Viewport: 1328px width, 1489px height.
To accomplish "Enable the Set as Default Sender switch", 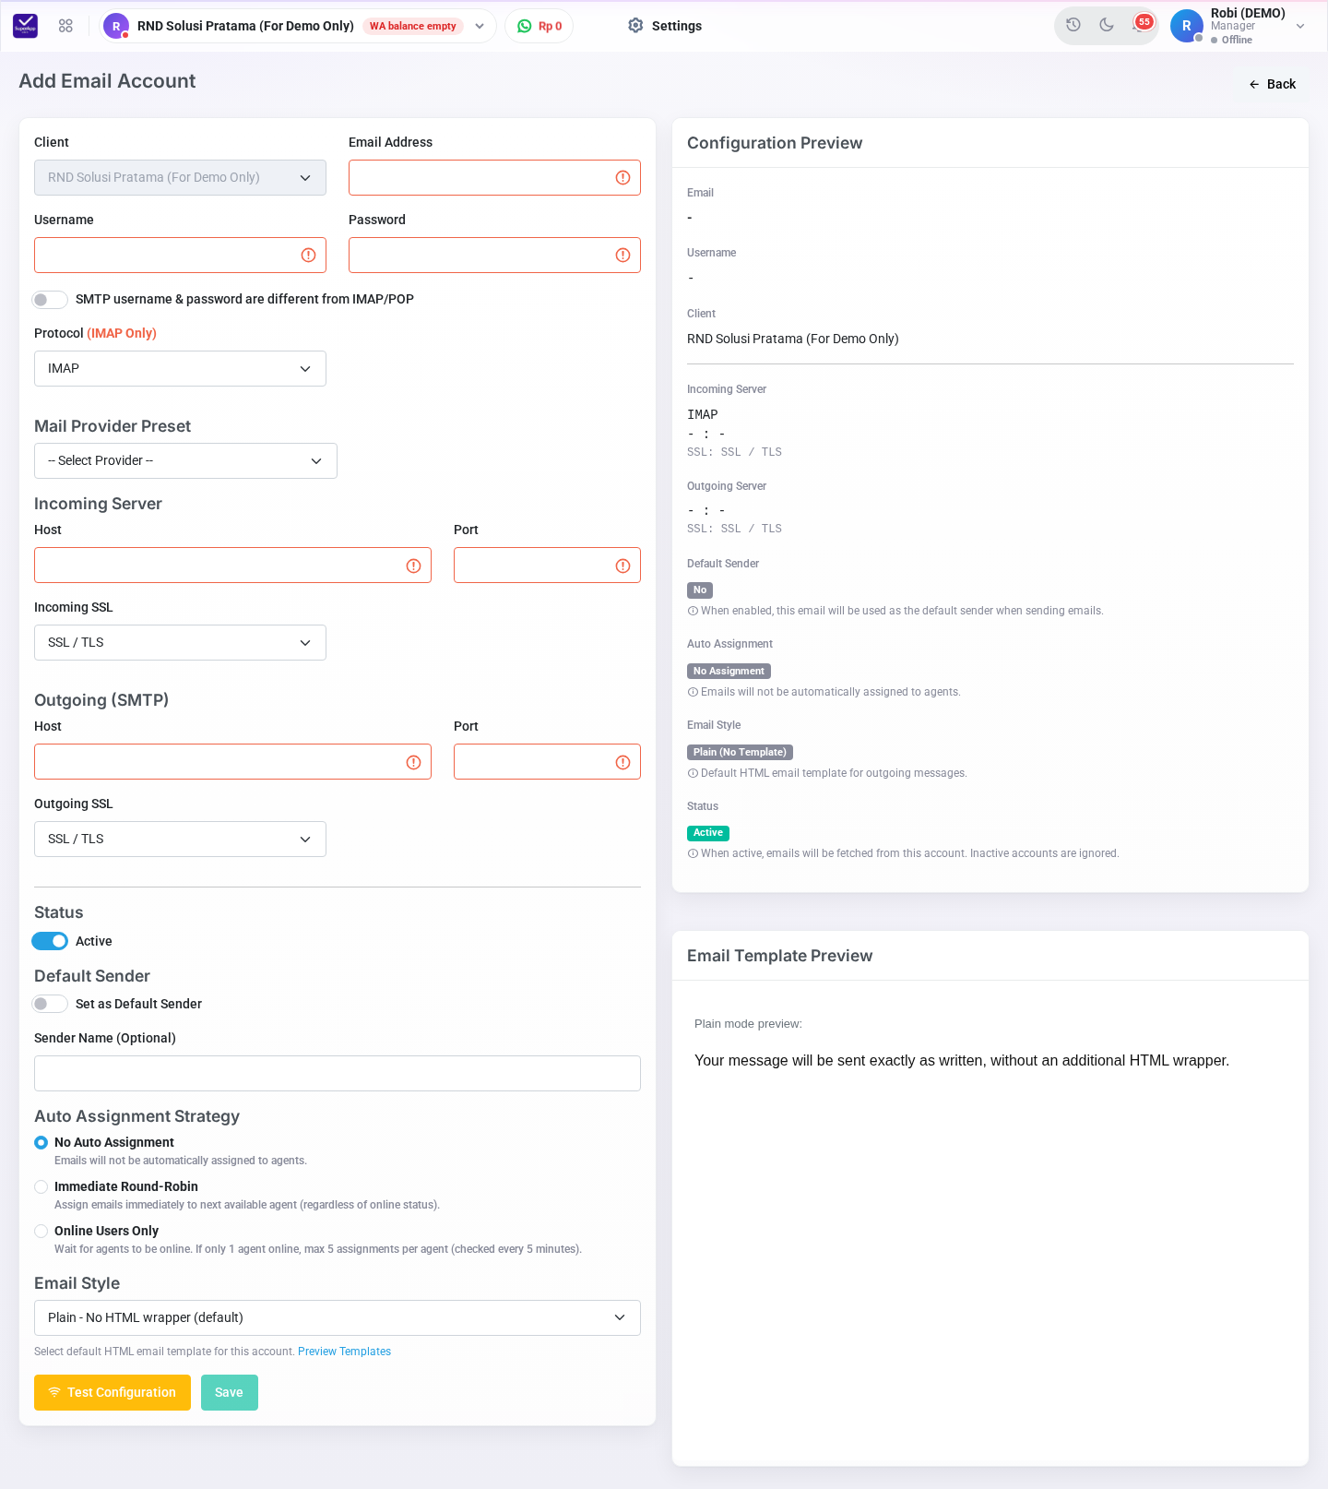I will tap(50, 1004).
